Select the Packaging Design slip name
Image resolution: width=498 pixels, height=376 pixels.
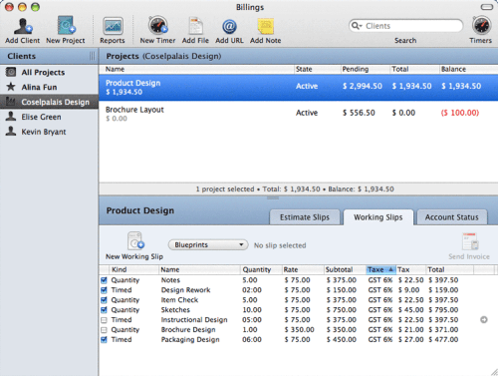click(190, 340)
